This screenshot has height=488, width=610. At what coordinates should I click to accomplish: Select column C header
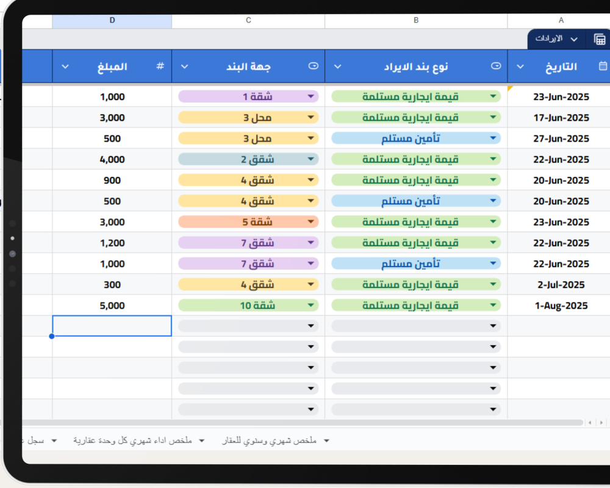point(248,21)
